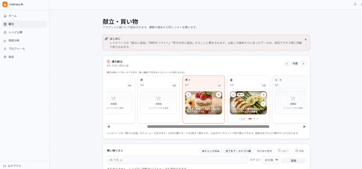Click the Culinary AI logo icon
Viewport: 362px width, 169px height.
pyautogui.click(x=5, y=5)
